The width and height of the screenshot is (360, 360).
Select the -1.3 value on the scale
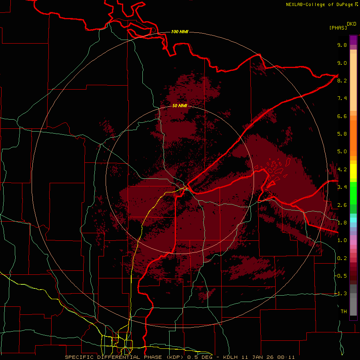[341, 294]
